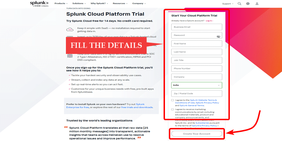Open the Splunk General Terms link
The height and width of the screenshot is (141, 282).
click(192, 105)
